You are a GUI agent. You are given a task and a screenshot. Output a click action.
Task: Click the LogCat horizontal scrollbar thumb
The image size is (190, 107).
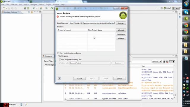(104, 100)
